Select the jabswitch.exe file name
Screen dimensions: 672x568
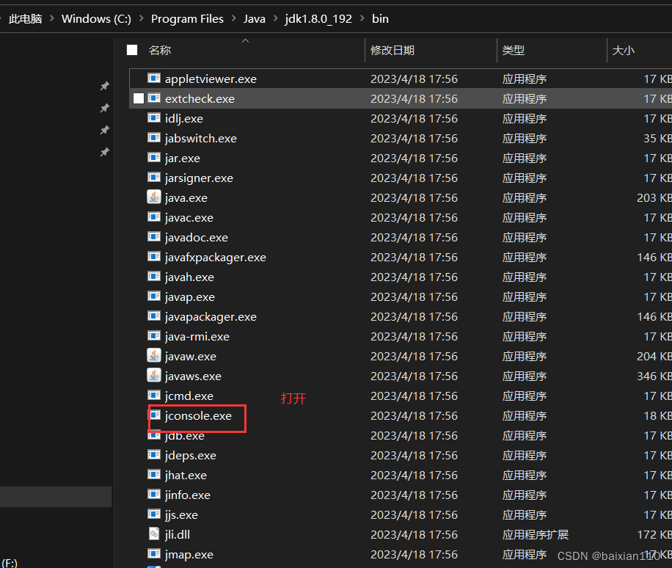click(x=200, y=139)
